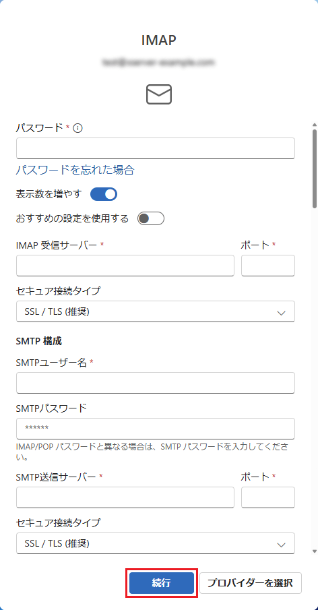Click the 続行 button
This screenshot has height=610, width=318.
[161, 583]
